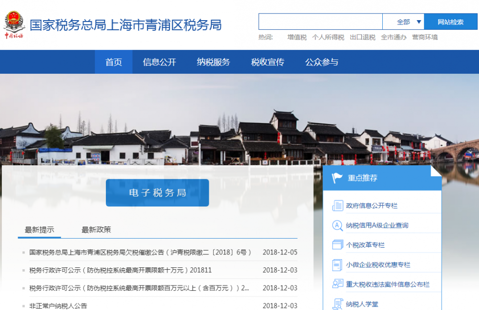Open the 纳税服务 menu
This screenshot has height=310, width=479.
(x=213, y=61)
